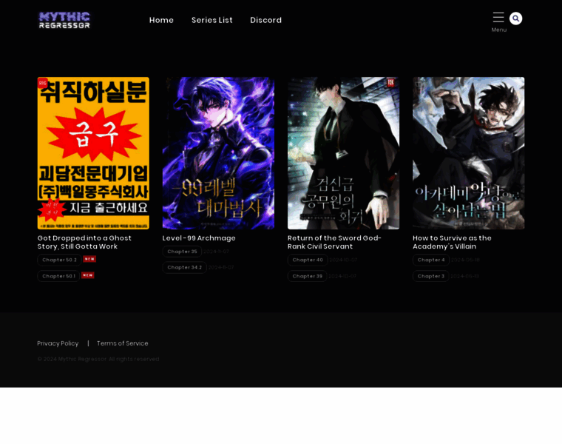
Task: Click NEW badge beside Chapter 50.2
Action: tap(89, 259)
